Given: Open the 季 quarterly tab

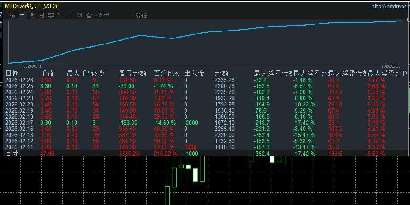Looking at the screenshot, I should [x=51, y=15].
